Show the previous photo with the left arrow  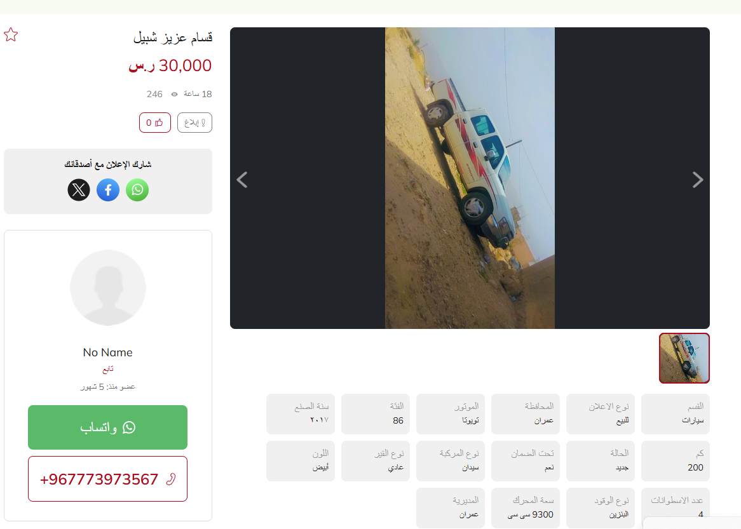point(242,180)
